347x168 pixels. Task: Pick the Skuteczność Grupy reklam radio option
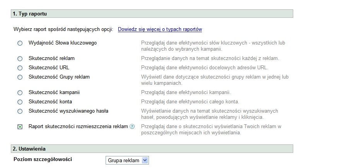(20, 77)
